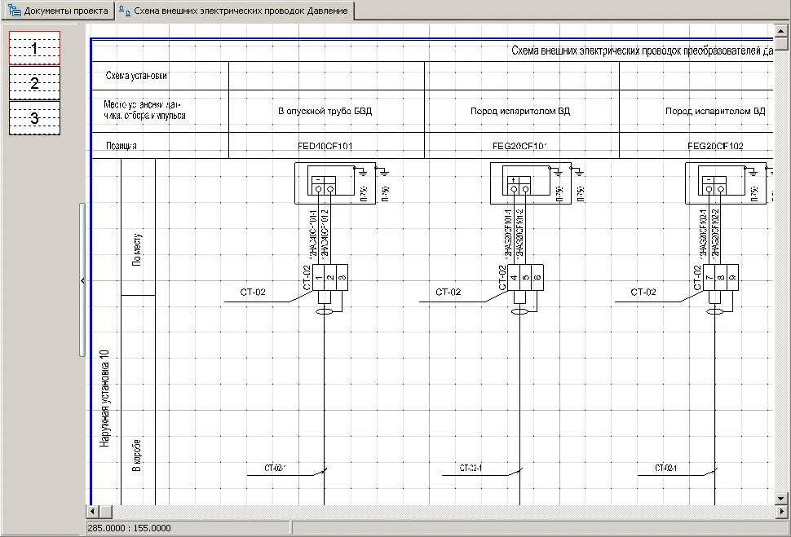Open page 2 thumbnail
This screenshot has width=791, height=537.
pyautogui.click(x=34, y=83)
